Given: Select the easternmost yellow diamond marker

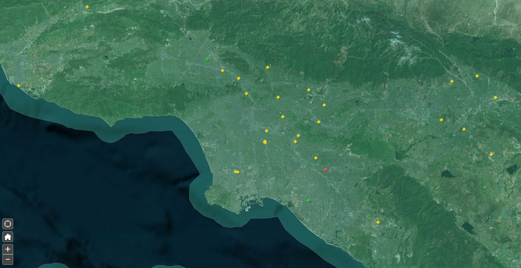Looking at the screenshot, I should [495, 97].
